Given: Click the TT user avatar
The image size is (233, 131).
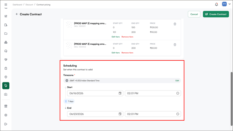Looking at the screenshot, I should click(x=224, y=4).
